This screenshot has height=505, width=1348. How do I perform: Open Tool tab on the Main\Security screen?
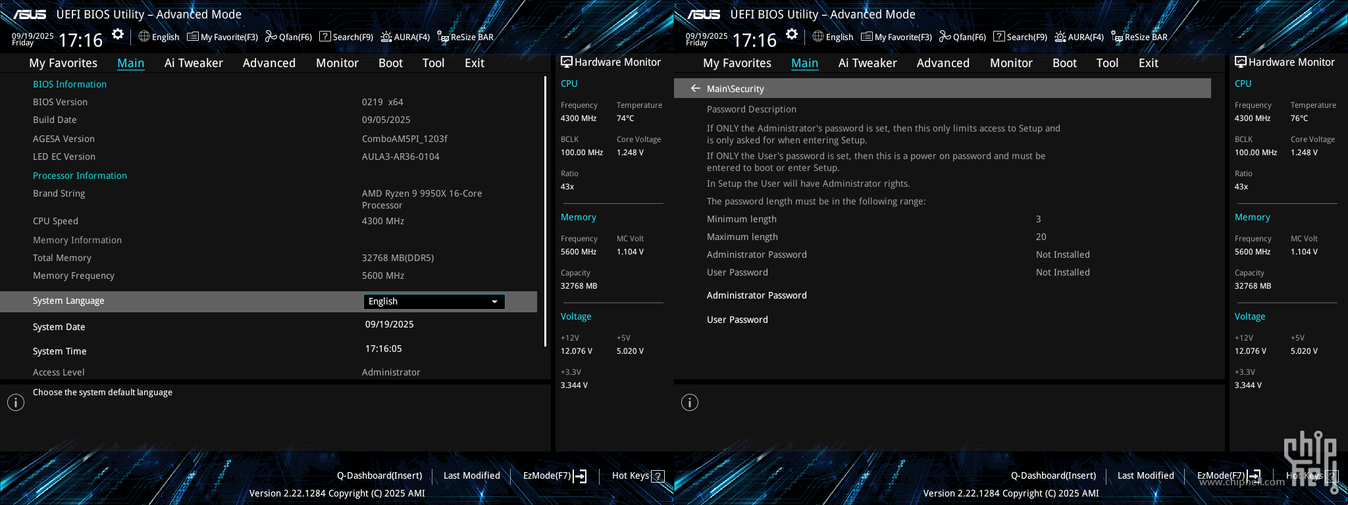1107,63
